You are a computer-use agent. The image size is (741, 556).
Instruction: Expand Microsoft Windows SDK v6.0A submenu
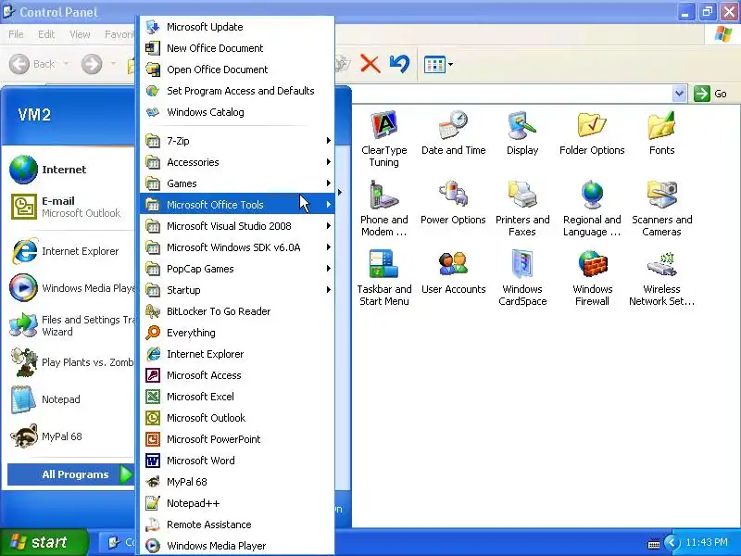[x=237, y=246]
